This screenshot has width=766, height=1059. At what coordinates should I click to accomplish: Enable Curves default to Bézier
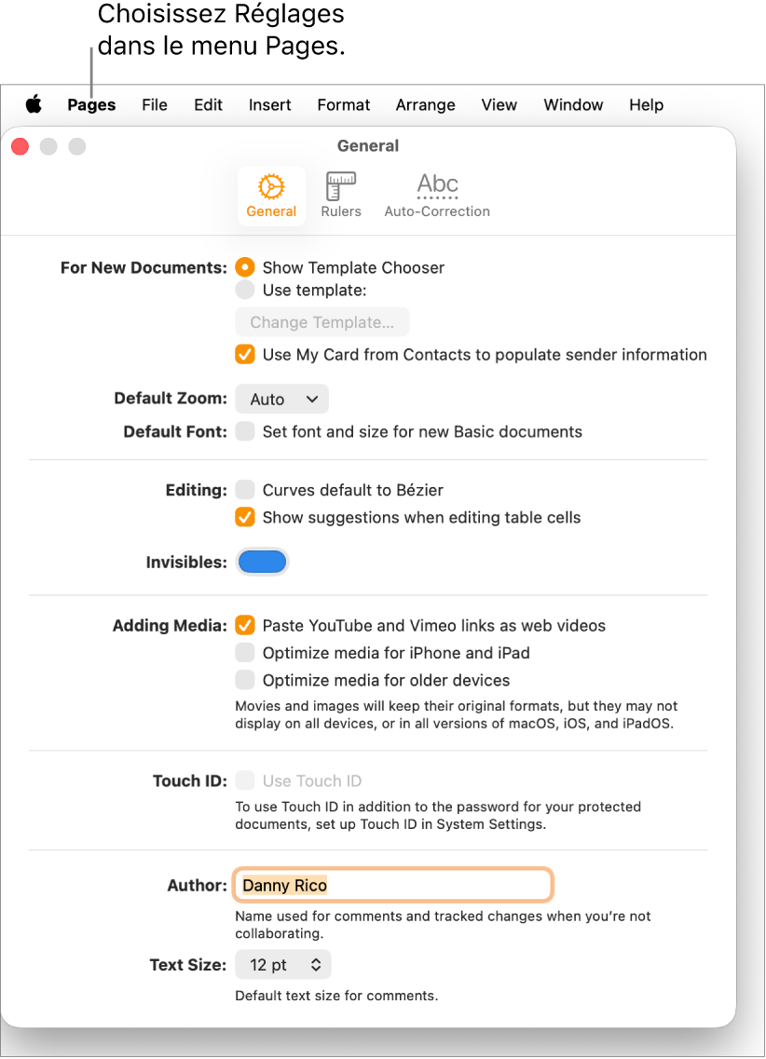click(x=244, y=489)
